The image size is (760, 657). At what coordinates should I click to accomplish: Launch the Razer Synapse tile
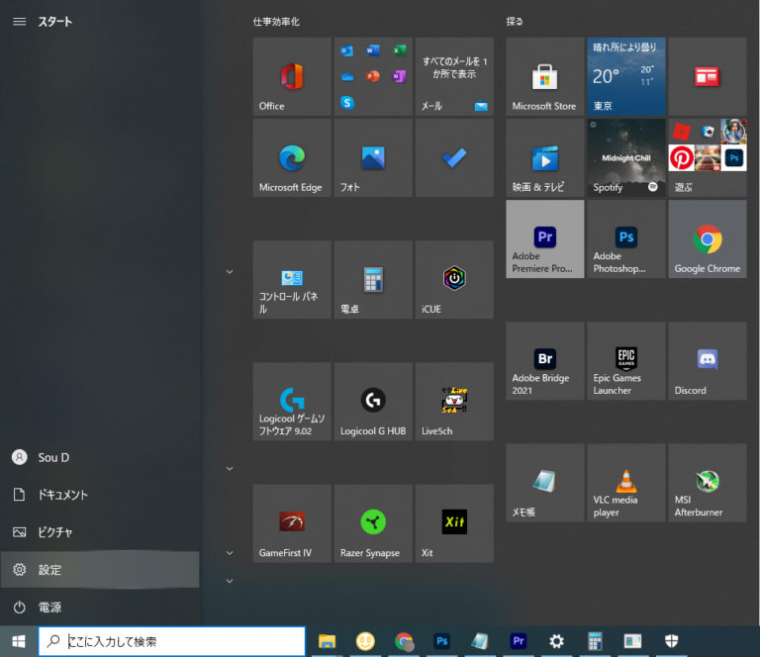(x=373, y=522)
